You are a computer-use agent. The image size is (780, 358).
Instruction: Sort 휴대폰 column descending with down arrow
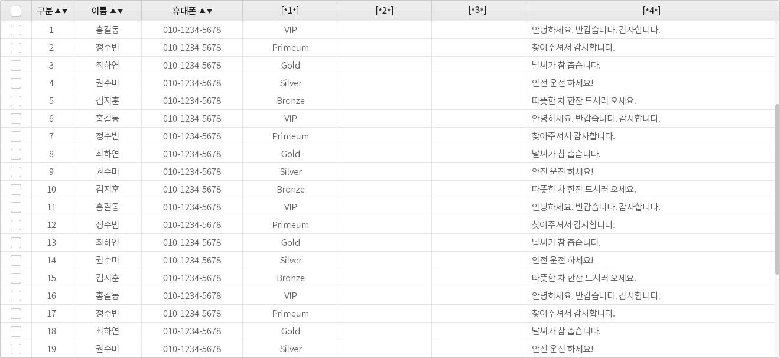pos(209,11)
